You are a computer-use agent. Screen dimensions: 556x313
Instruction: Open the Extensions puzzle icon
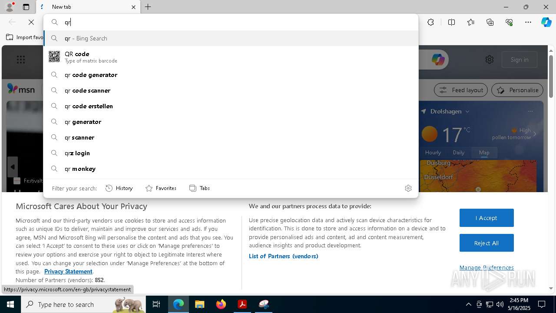point(430,22)
